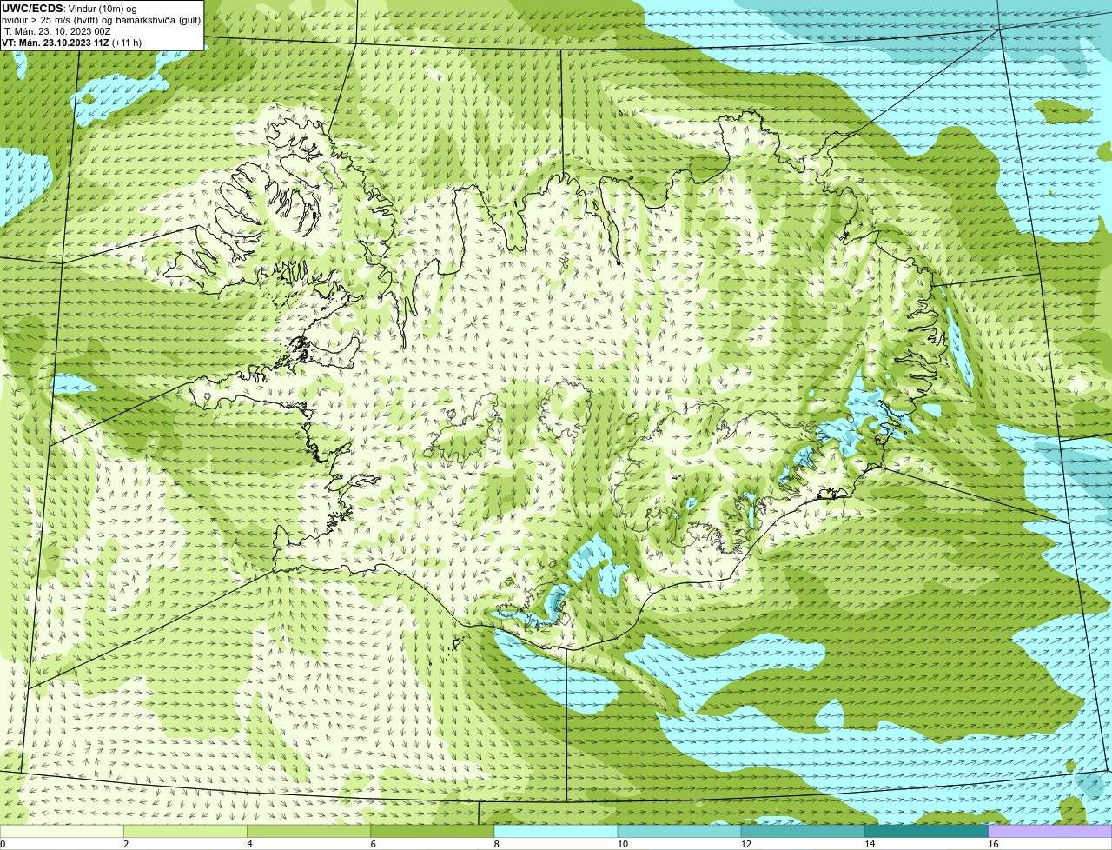The image size is (1112, 850).
Task: Click the 8–10 m/s light cyan scale segment
Action: 556,832
